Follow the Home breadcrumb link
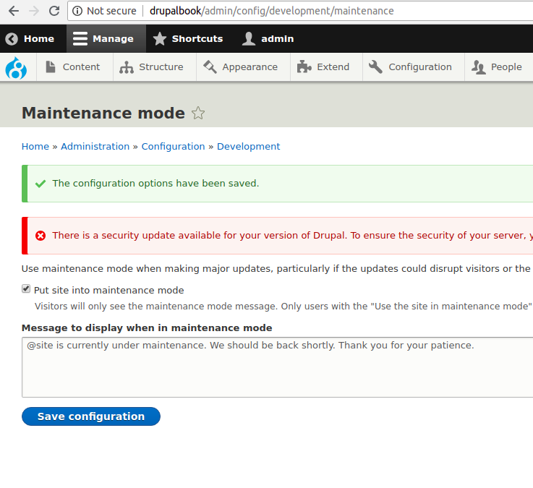The image size is (533, 488). (35, 147)
